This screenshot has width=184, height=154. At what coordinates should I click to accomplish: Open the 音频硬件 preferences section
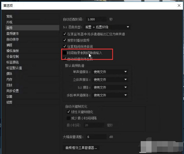(13, 34)
